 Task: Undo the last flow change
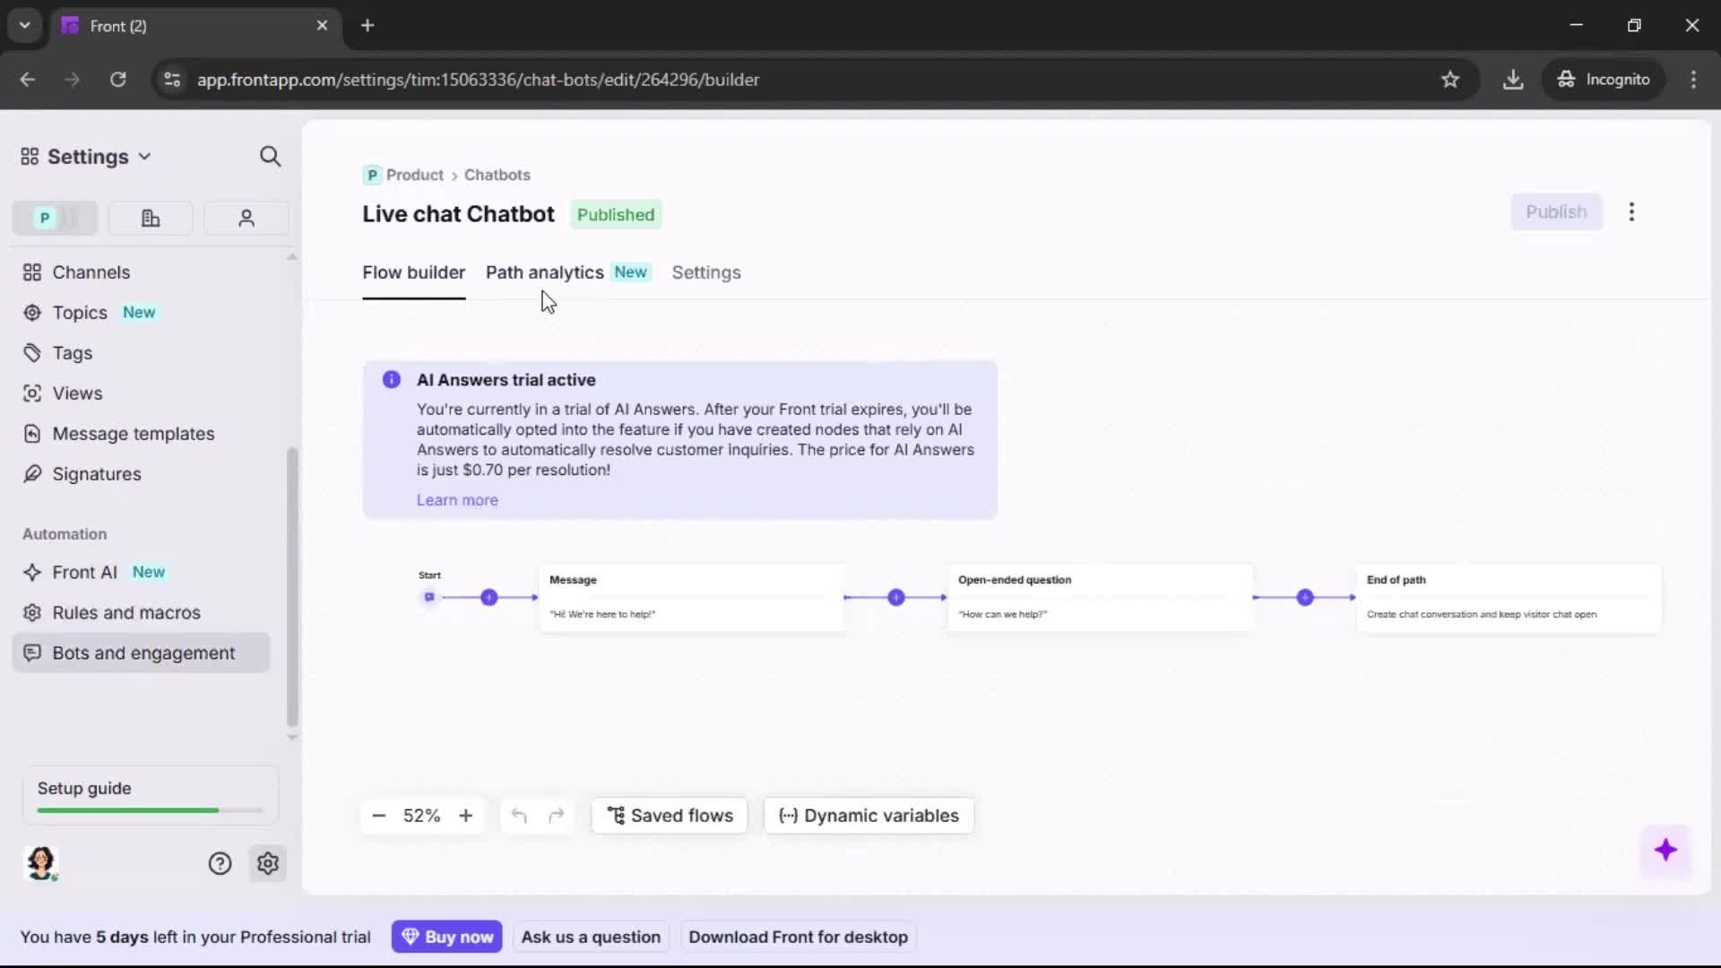pos(520,816)
